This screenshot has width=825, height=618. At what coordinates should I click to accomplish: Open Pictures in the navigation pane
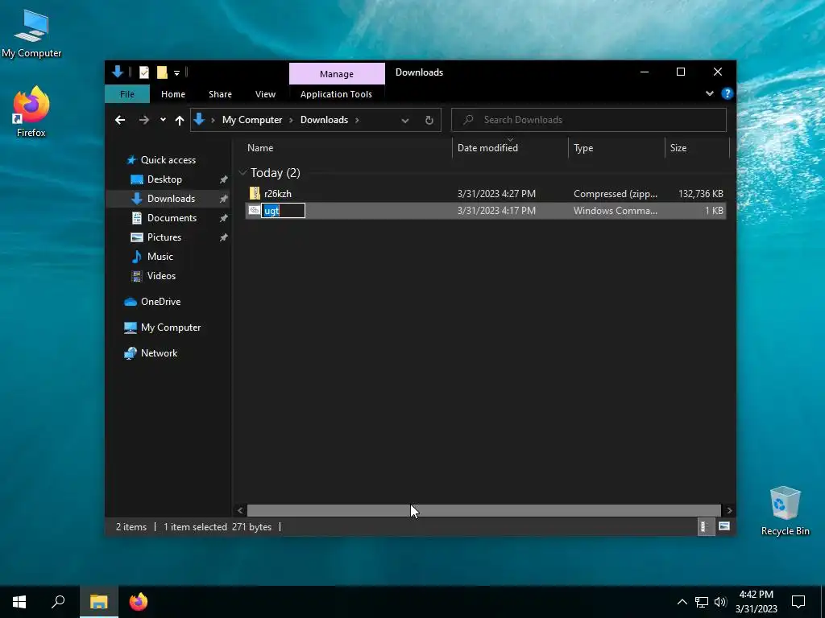coord(164,237)
